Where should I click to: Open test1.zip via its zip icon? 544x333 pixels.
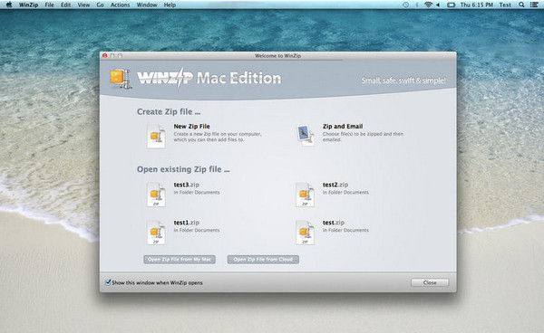click(156, 233)
